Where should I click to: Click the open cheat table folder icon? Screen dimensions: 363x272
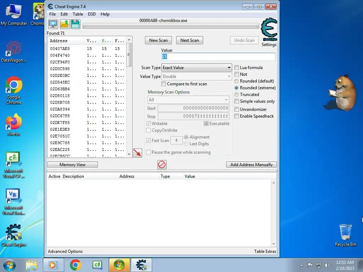pyautogui.click(x=65, y=24)
